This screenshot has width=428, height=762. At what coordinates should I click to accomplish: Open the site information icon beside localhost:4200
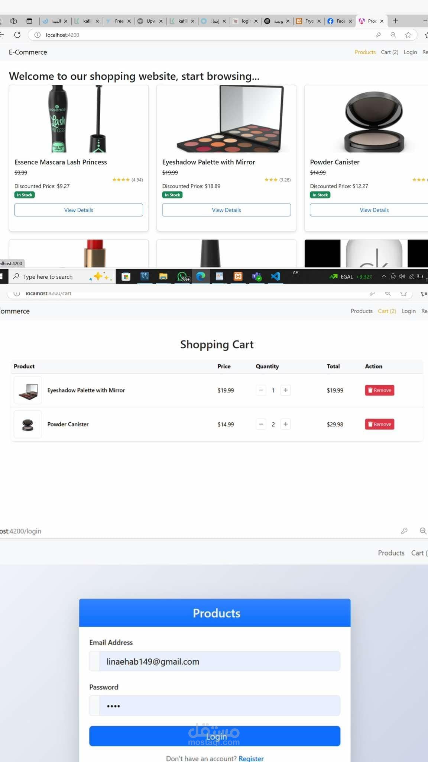[38, 35]
